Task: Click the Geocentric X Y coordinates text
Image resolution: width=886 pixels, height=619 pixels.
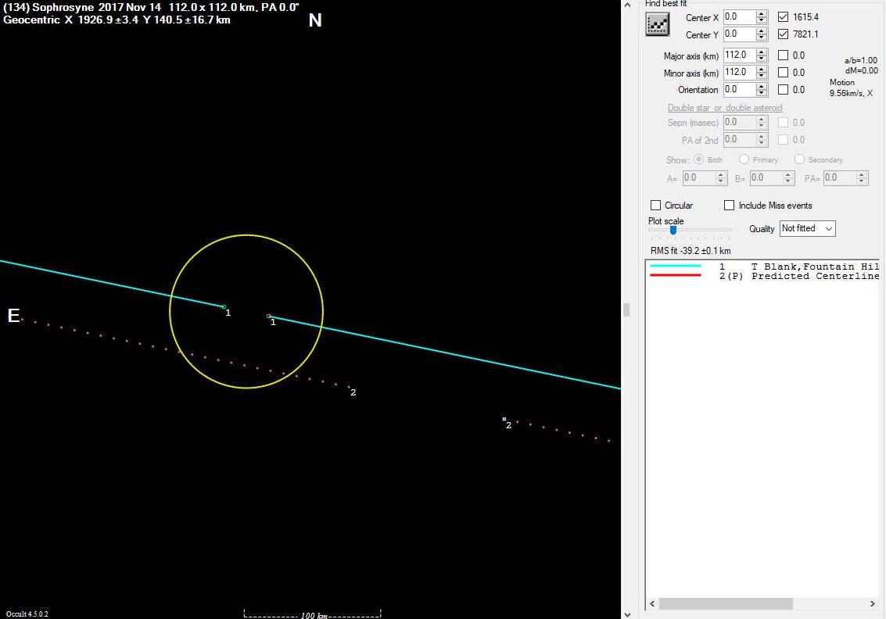Action: (117, 20)
